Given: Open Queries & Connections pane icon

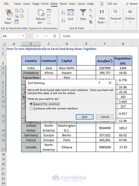Looking at the screenshot, I should pyautogui.click(x=49, y=11).
